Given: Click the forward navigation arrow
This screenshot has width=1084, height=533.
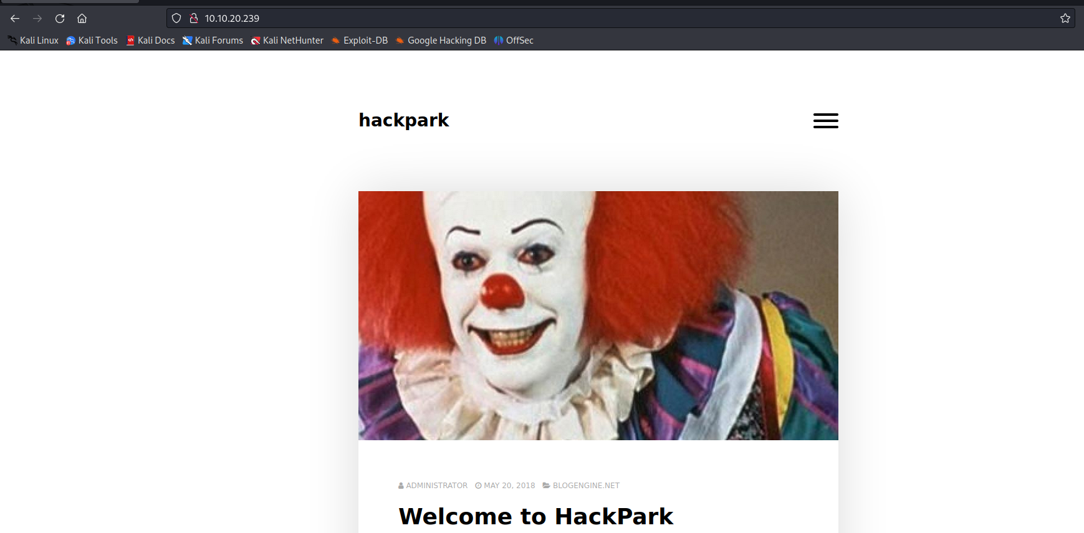Looking at the screenshot, I should point(37,19).
